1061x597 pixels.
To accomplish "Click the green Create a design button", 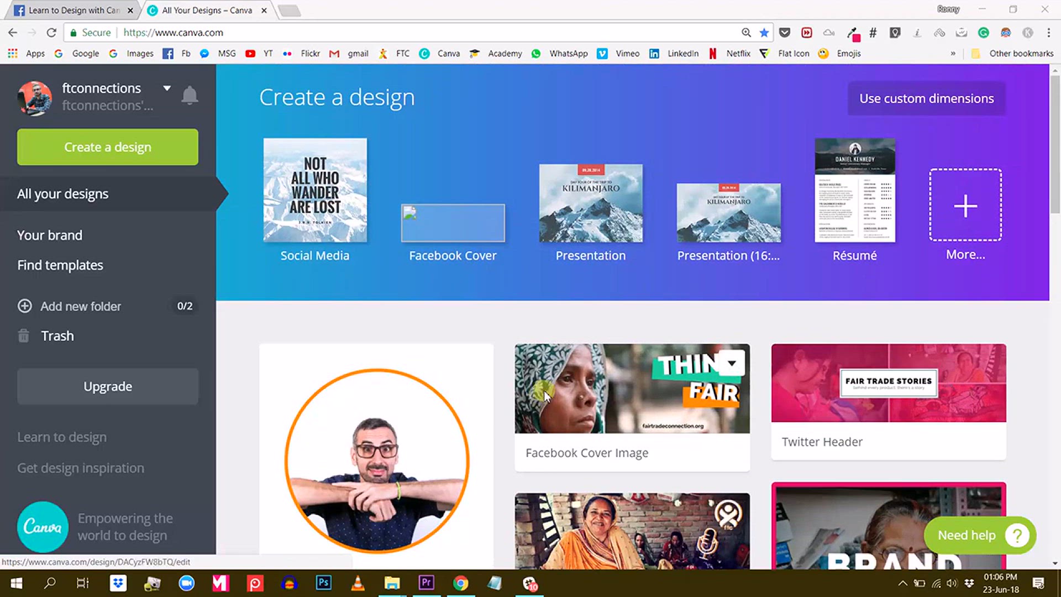I will pos(108,147).
